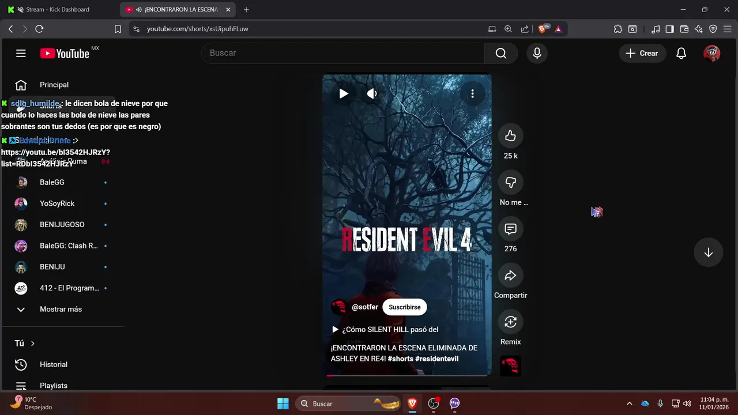
Task: Start voice search with the microphone
Action: click(x=537, y=53)
